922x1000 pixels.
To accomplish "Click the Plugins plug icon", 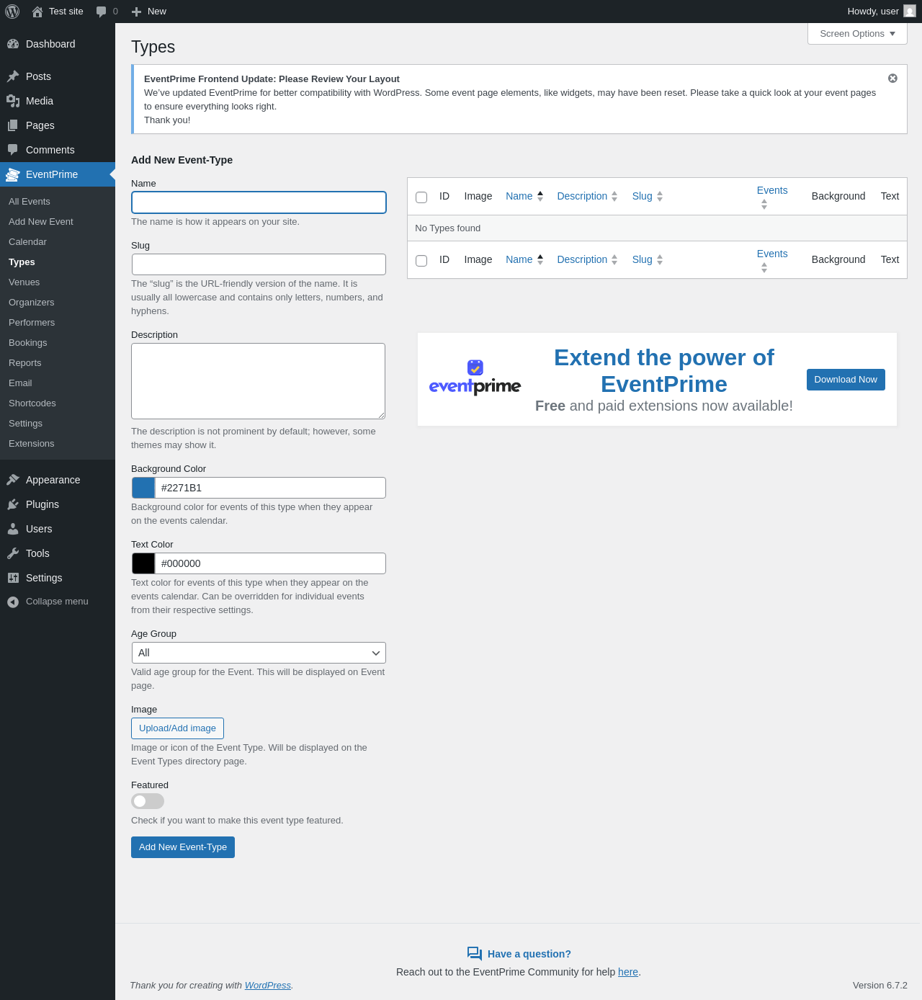I will (13, 504).
